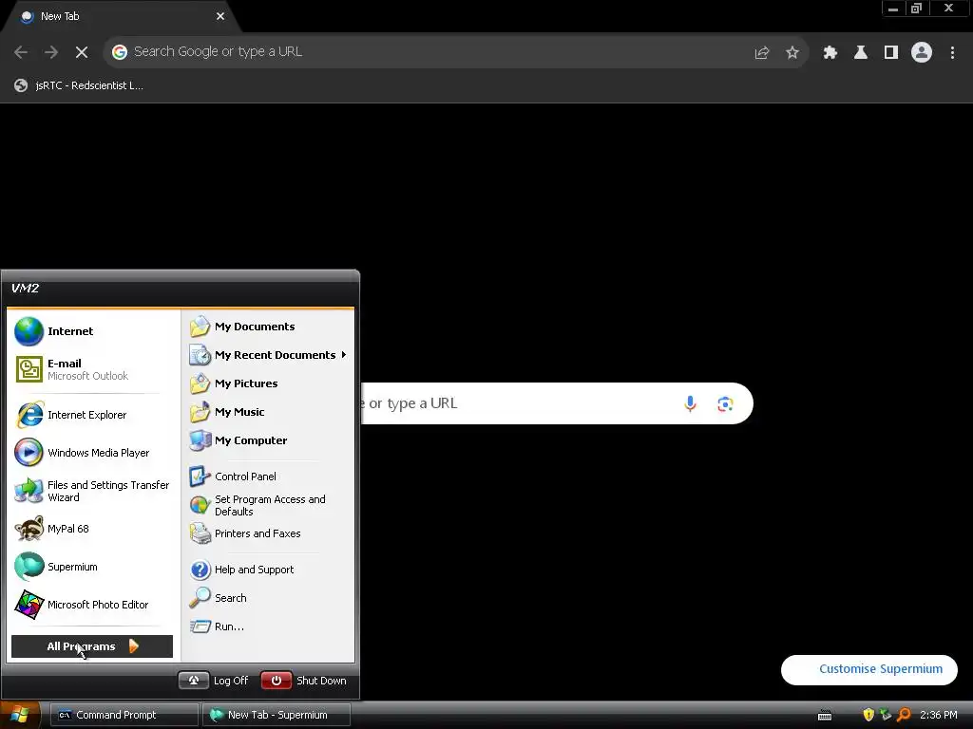This screenshot has height=729, width=973.
Task: Launch the Microsoft Photo Editor icon
Action: coord(29,605)
